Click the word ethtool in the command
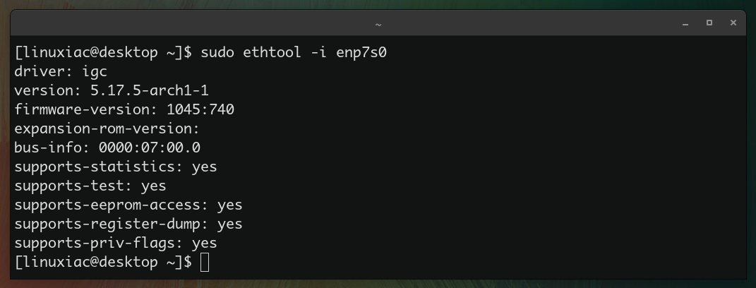Image resolution: width=756 pixels, height=288 pixels. (x=272, y=52)
